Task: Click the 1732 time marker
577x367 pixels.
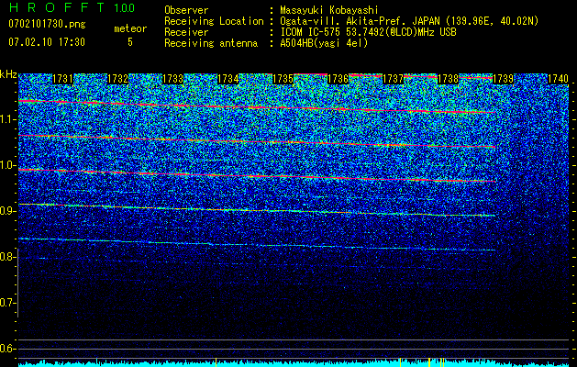Action: 117,79
